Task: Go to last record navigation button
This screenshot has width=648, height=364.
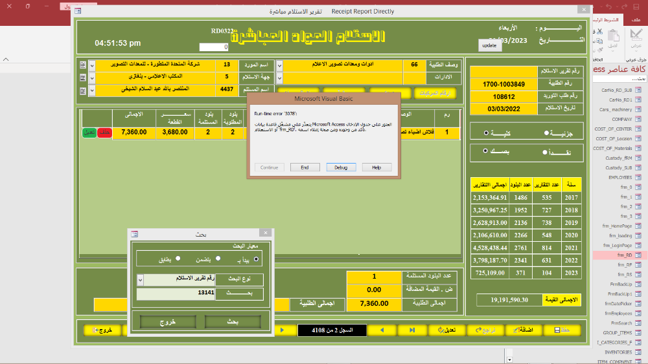Action: (412, 330)
